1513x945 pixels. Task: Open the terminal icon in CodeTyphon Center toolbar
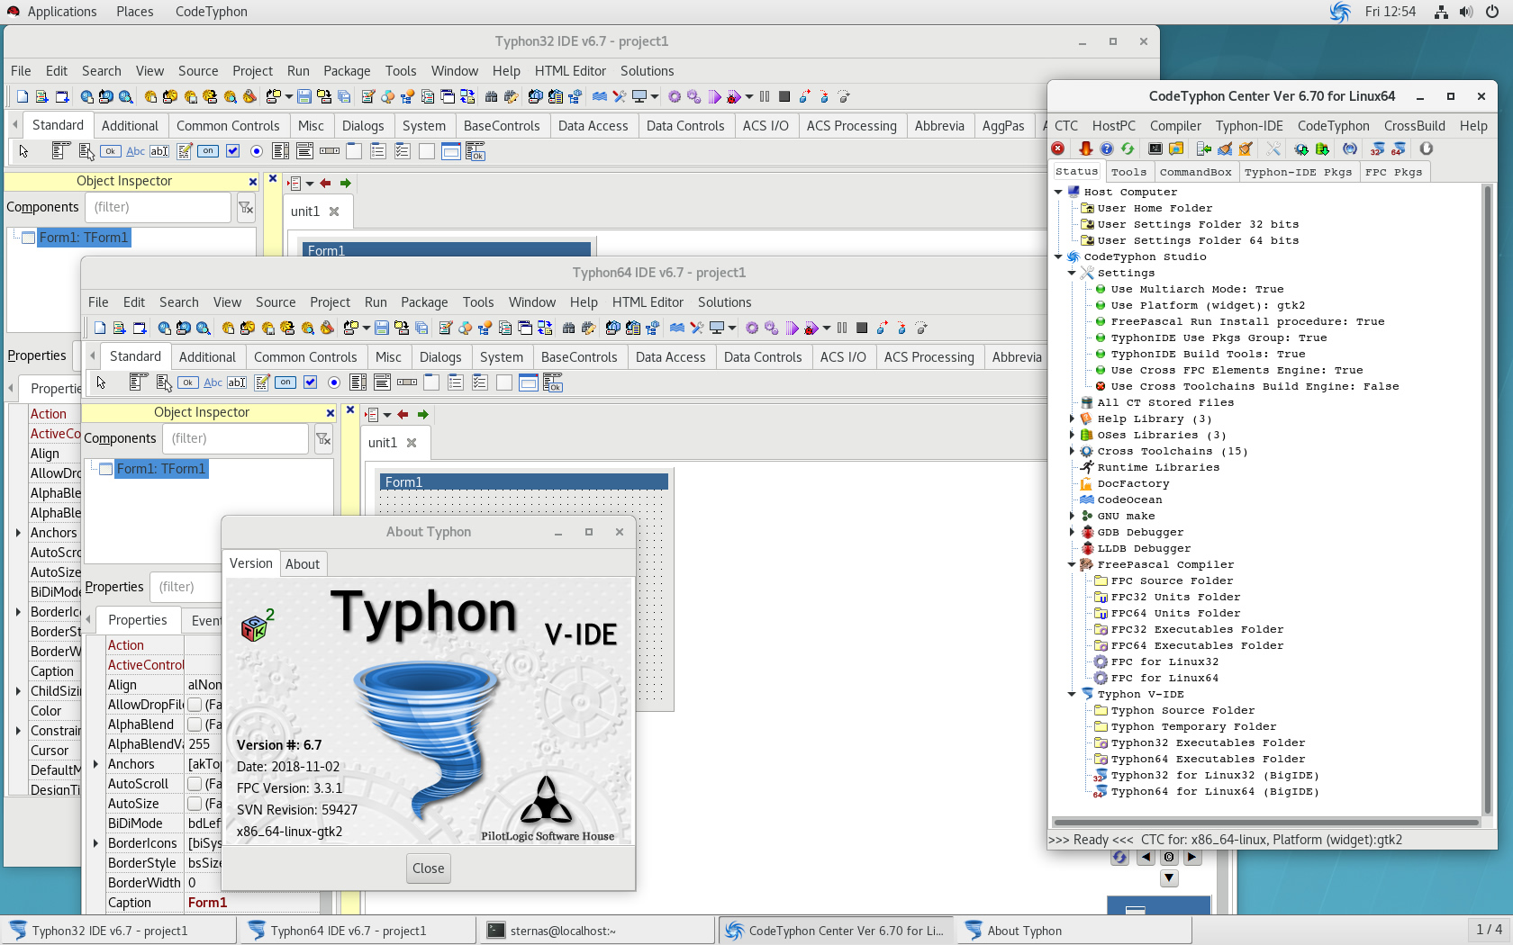1155,149
